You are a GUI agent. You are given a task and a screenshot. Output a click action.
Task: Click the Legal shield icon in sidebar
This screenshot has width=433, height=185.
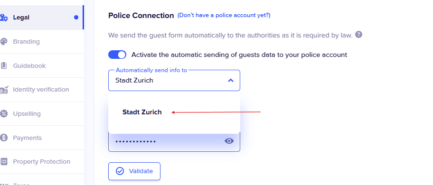(x=4, y=18)
